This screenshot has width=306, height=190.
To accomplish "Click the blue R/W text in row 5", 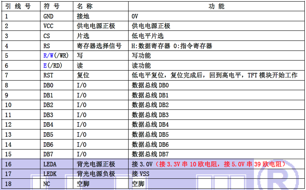I will coord(49,56).
